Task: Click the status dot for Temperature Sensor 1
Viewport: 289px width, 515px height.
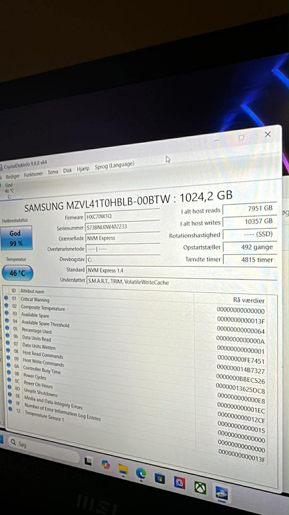Action: (10, 409)
